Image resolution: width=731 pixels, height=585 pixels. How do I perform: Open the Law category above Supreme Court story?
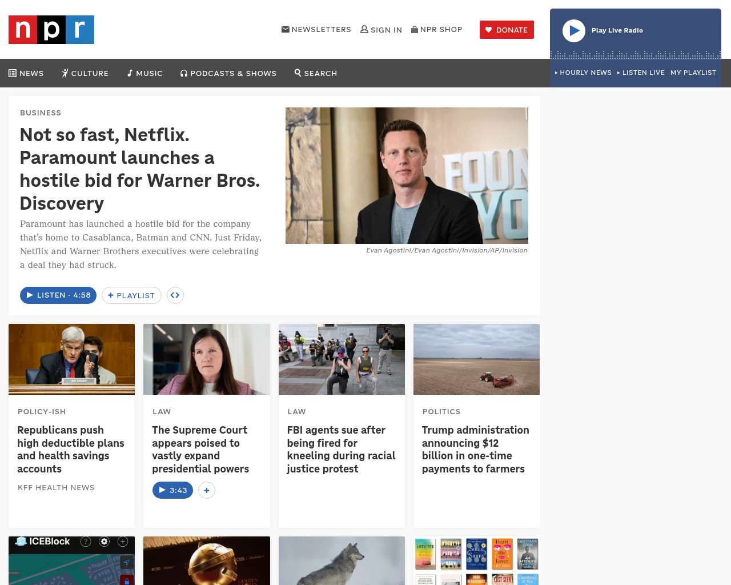(x=162, y=412)
